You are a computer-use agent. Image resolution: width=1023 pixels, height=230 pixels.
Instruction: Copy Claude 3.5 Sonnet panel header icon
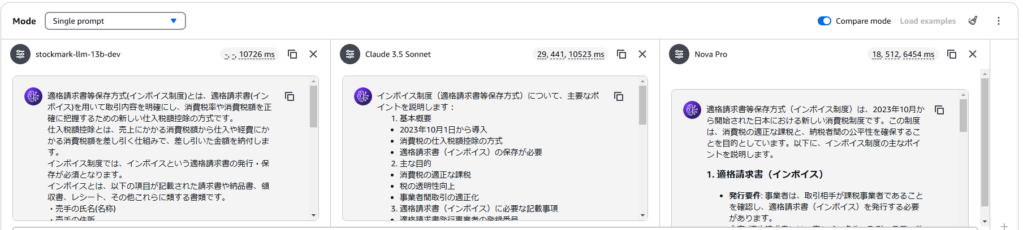tap(621, 54)
